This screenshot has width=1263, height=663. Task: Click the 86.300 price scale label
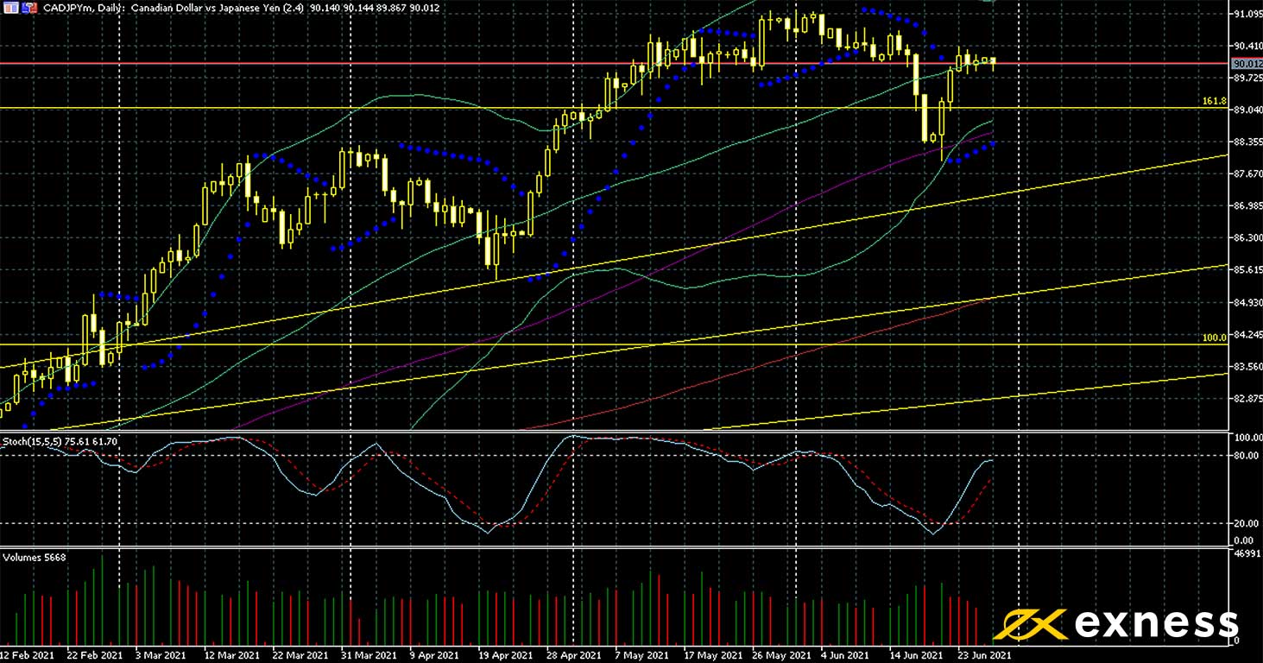click(1247, 237)
